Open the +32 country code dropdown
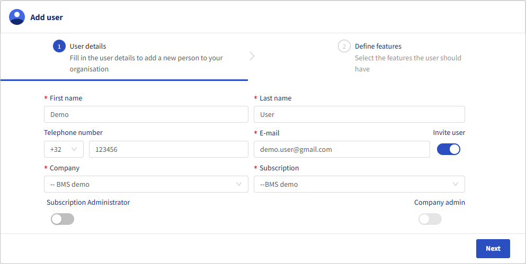The image size is (526, 264). [x=64, y=149]
